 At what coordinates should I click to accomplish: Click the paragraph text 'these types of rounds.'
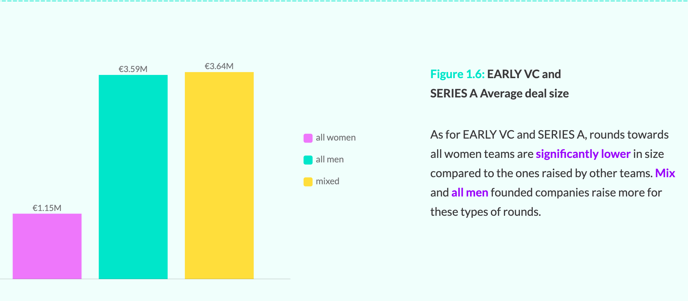(486, 212)
